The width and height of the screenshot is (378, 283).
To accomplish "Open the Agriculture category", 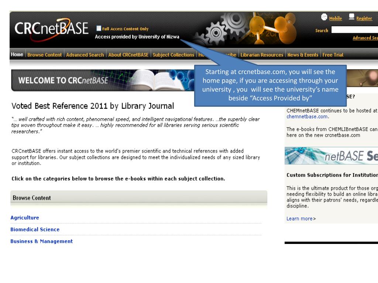I will pos(25,217).
